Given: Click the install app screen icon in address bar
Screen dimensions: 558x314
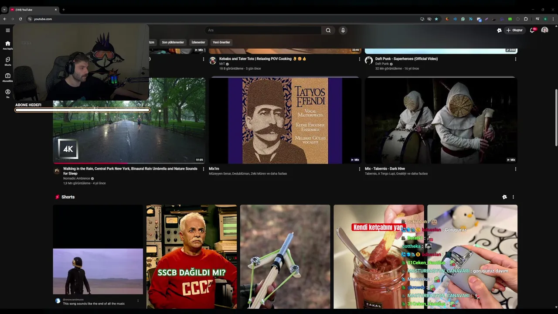Looking at the screenshot, I should (422, 19).
